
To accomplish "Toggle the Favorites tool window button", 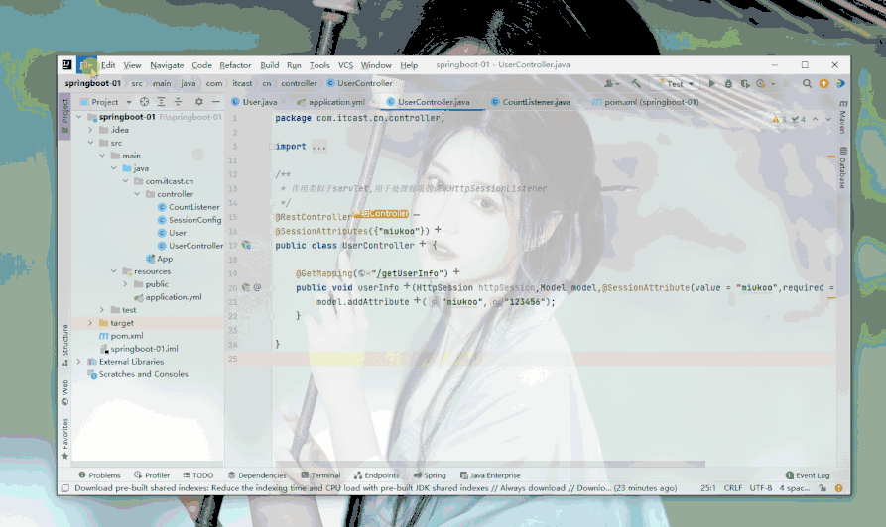I will [64, 439].
